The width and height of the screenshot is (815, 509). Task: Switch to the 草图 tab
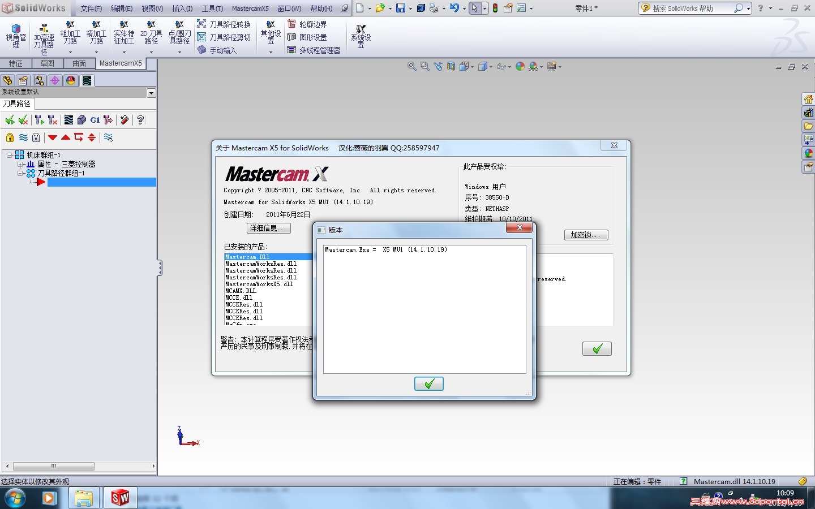[48, 63]
